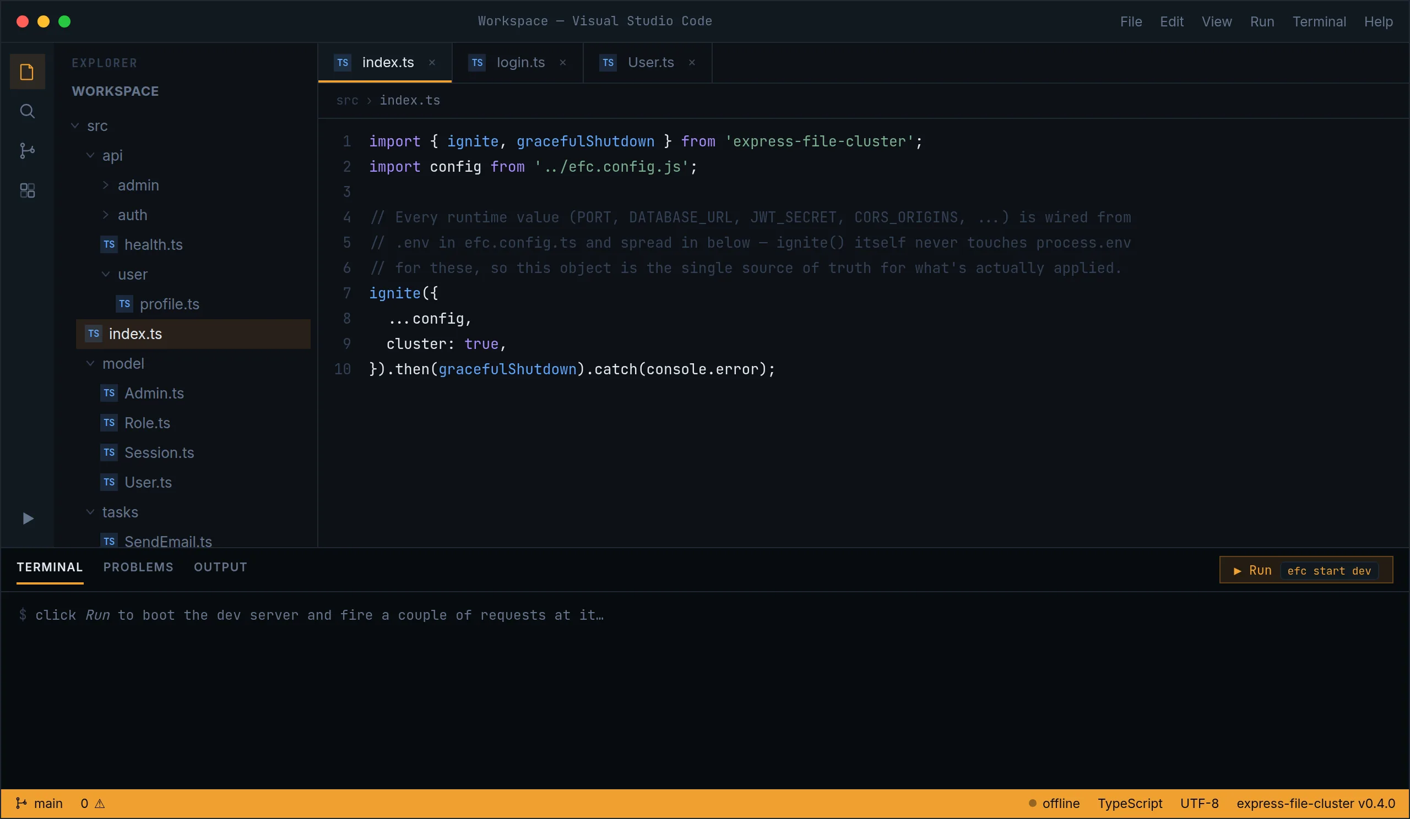Switch to the login.ts editor tab
This screenshot has width=1410, height=819.
coord(518,63)
